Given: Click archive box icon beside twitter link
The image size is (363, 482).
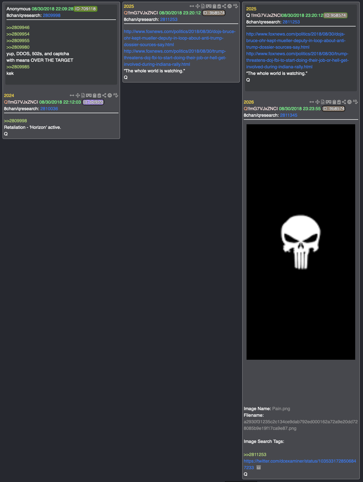Looking at the screenshot, I should pyautogui.click(x=259, y=467).
